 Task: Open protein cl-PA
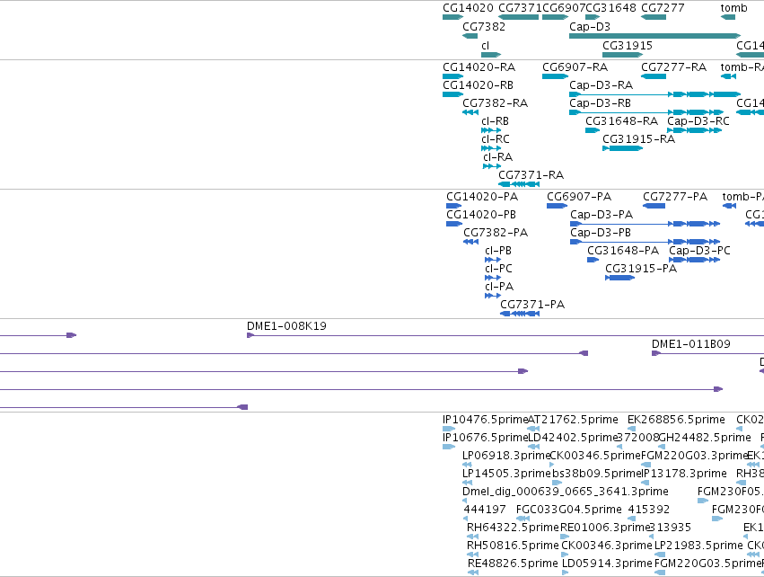point(499,287)
